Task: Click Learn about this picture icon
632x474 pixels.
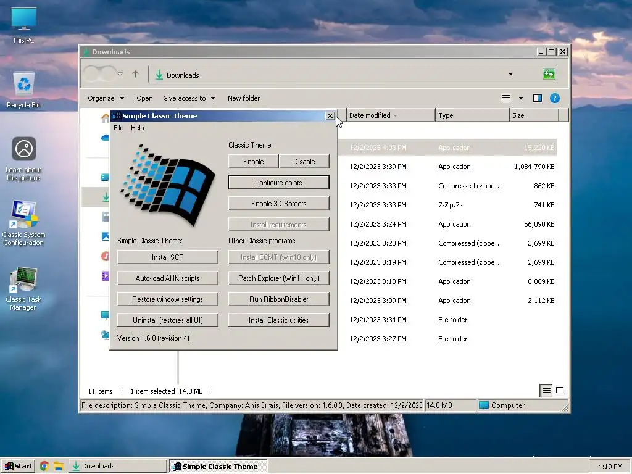Action: tap(23, 159)
